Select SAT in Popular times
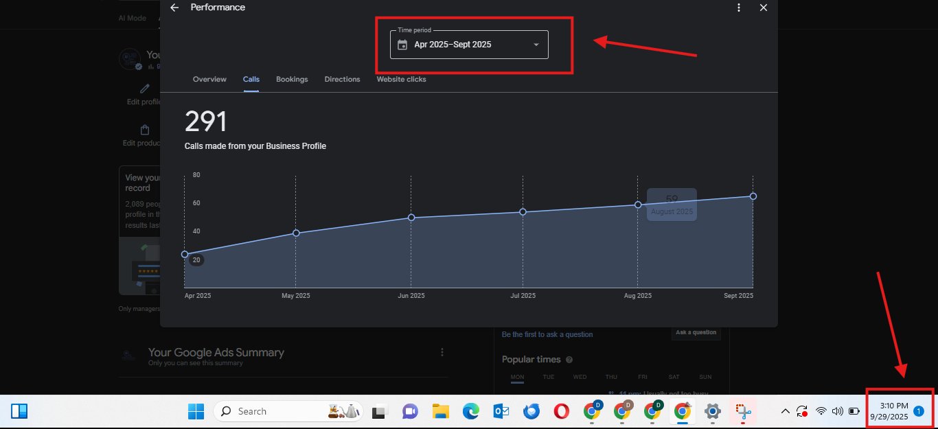 point(674,377)
